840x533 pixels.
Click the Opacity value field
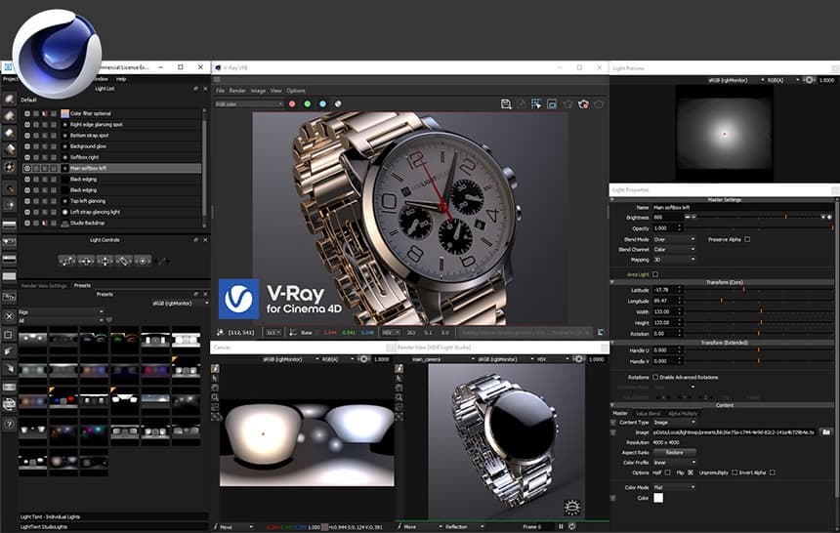click(x=664, y=228)
